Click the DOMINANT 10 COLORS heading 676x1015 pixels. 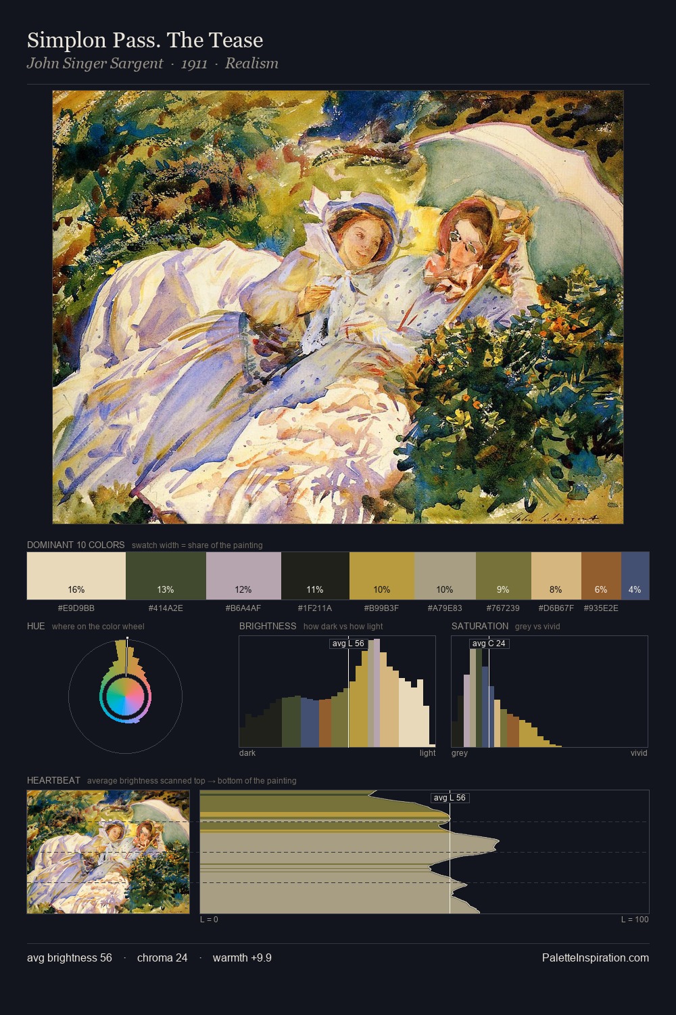[76, 545]
